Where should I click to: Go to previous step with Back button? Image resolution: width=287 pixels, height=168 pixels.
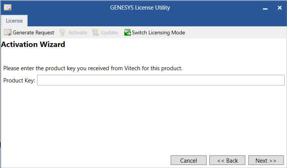(x=227, y=160)
